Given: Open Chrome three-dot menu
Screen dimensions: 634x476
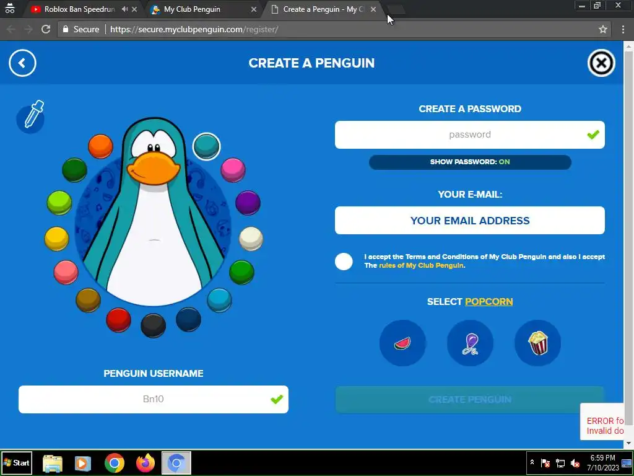Looking at the screenshot, I should (x=623, y=29).
